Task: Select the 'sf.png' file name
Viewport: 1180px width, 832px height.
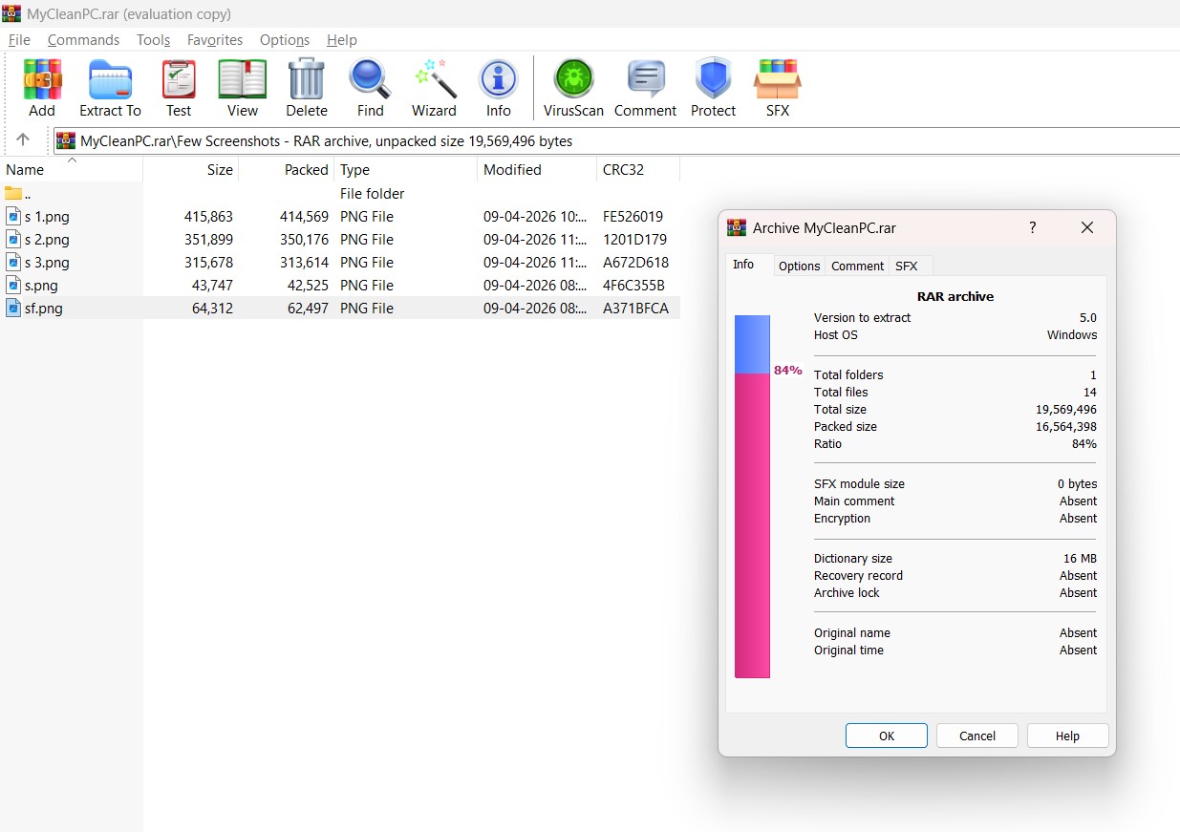Action: pyautogui.click(x=44, y=309)
